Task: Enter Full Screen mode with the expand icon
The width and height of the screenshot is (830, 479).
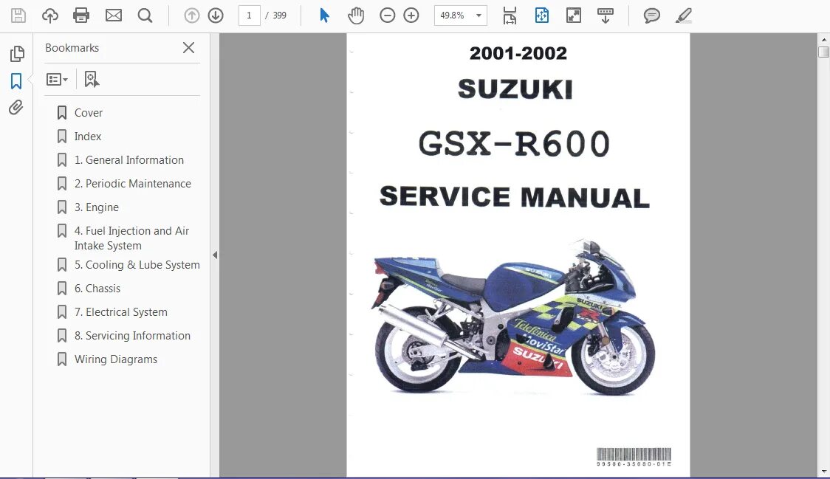Action: tap(574, 15)
